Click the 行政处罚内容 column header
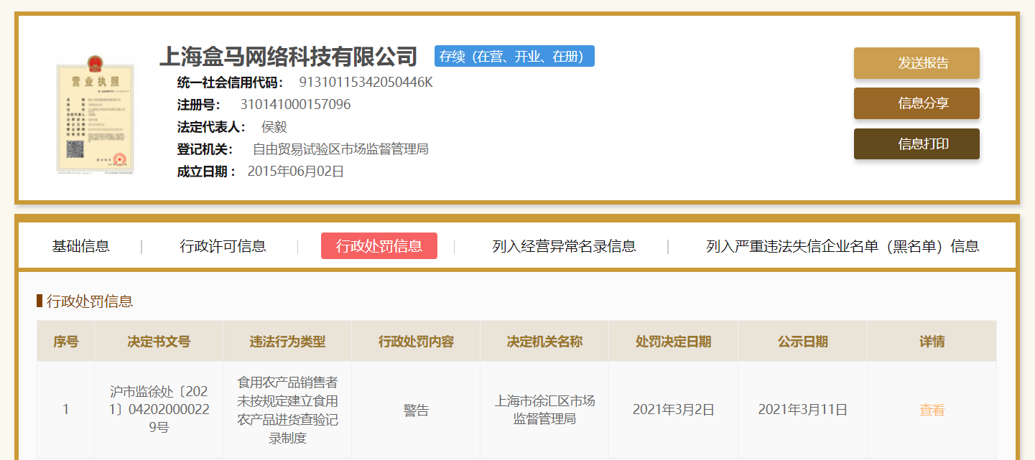The image size is (1035, 460). (x=416, y=342)
